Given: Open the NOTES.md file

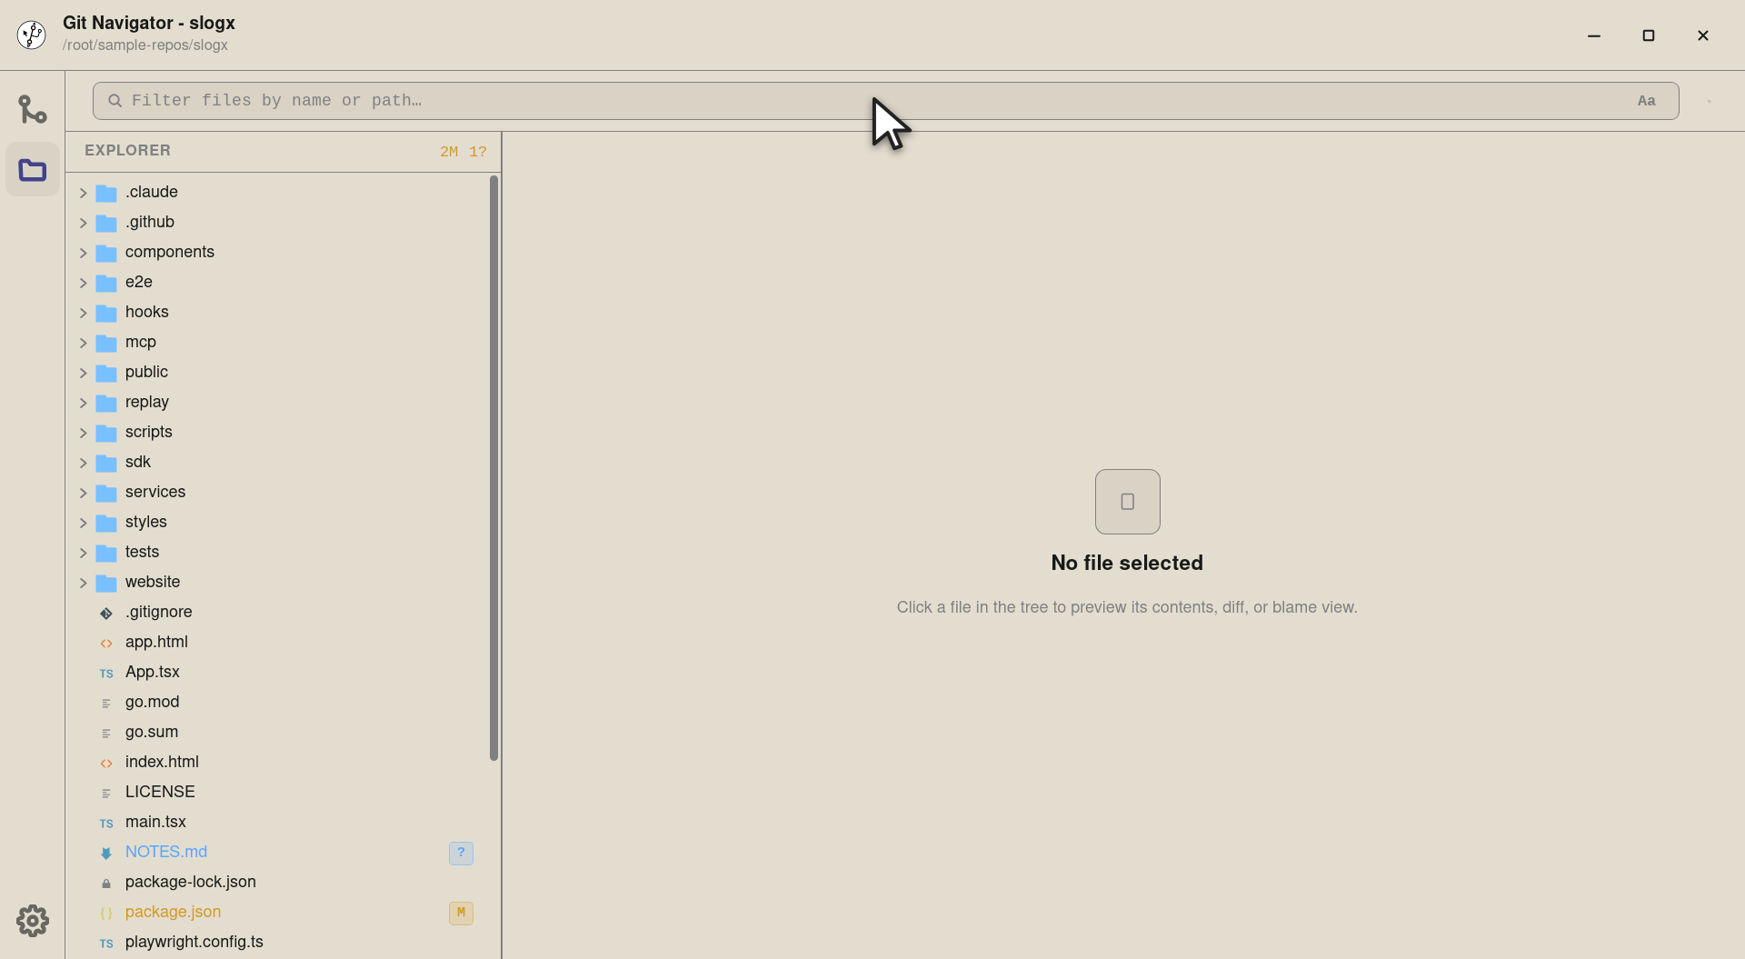Looking at the screenshot, I should [166, 852].
